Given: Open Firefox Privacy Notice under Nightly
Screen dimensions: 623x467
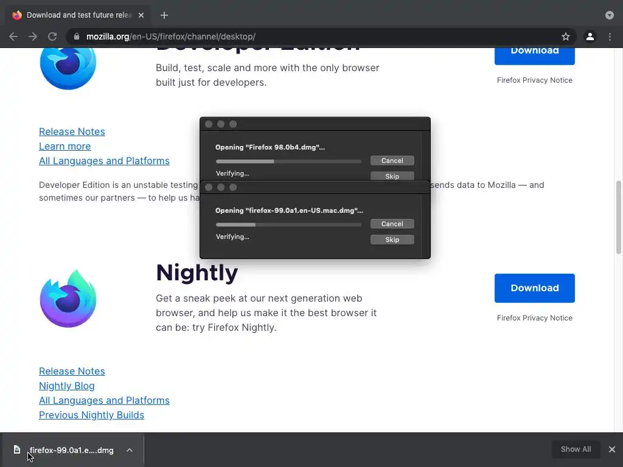Looking at the screenshot, I should (x=534, y=317).
